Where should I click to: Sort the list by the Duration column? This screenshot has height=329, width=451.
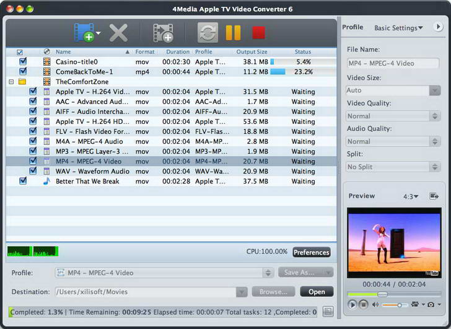178,52
